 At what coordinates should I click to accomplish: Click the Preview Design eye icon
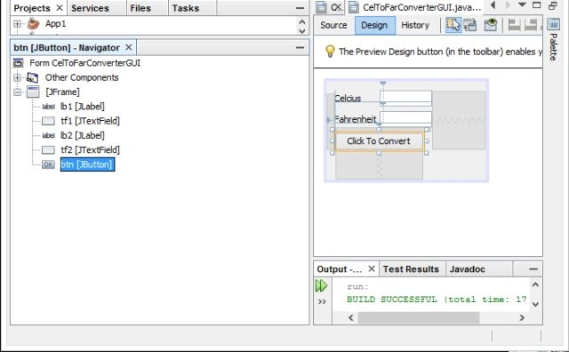click(490, 25)
